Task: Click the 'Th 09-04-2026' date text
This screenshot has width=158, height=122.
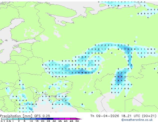Action: pos(105,116)
